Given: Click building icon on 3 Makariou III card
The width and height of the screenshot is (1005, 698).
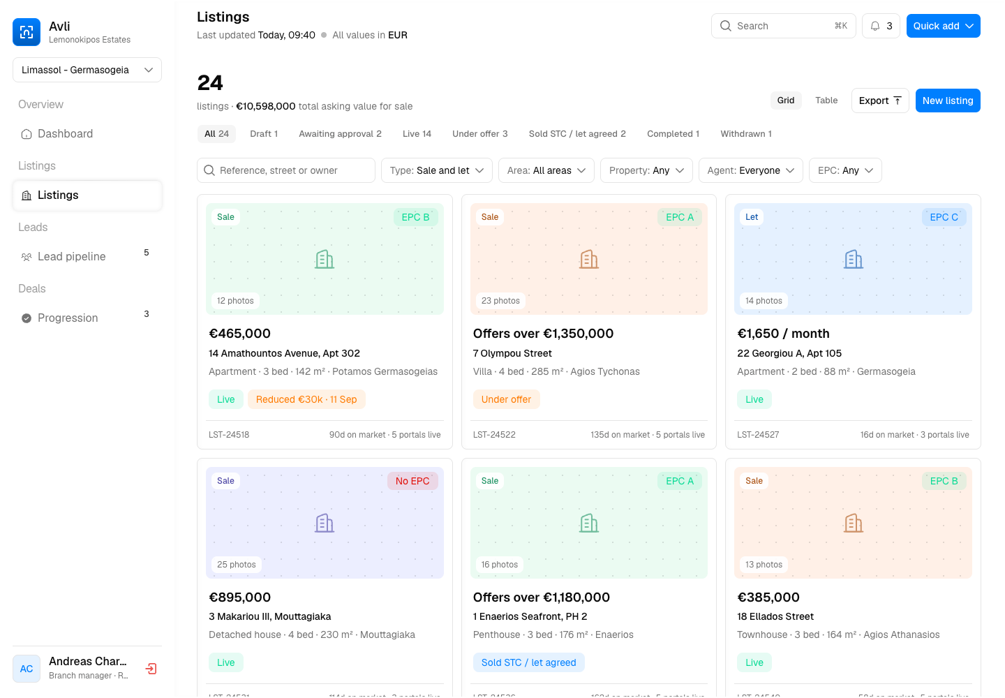Looking at the screenshot, I should pyautogui.click(x=325, y=523).
